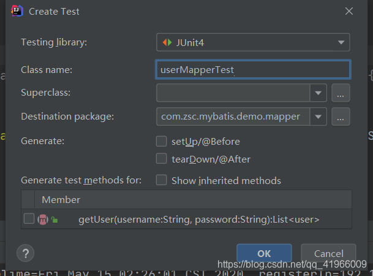Image resolution: width=373 pixels, height=276 pixels.
Task: Select the getUser method row
Action: point(186,219)
